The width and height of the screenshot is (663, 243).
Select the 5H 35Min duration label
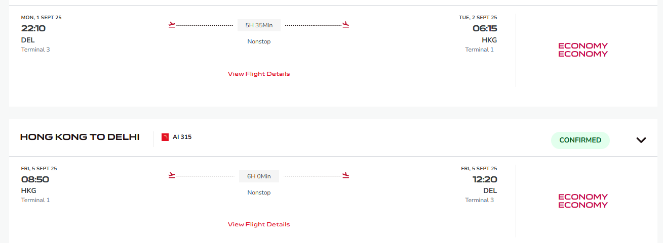pyautogui.click(x=259, y=25)
